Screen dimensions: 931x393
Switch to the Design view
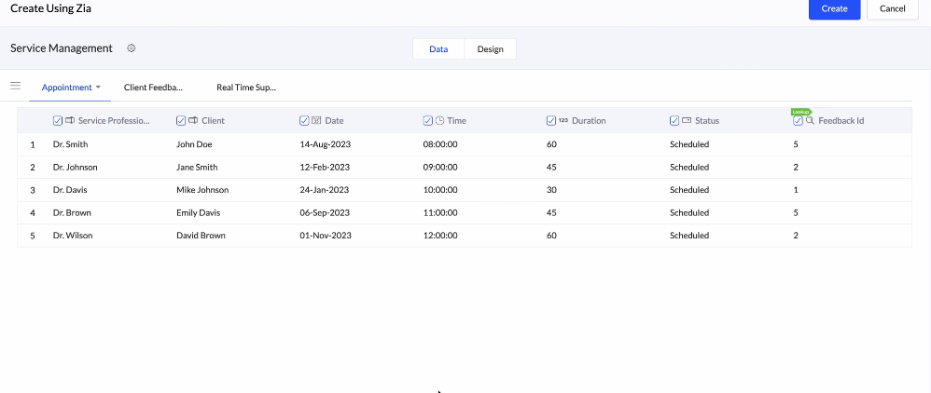point(490,48)
